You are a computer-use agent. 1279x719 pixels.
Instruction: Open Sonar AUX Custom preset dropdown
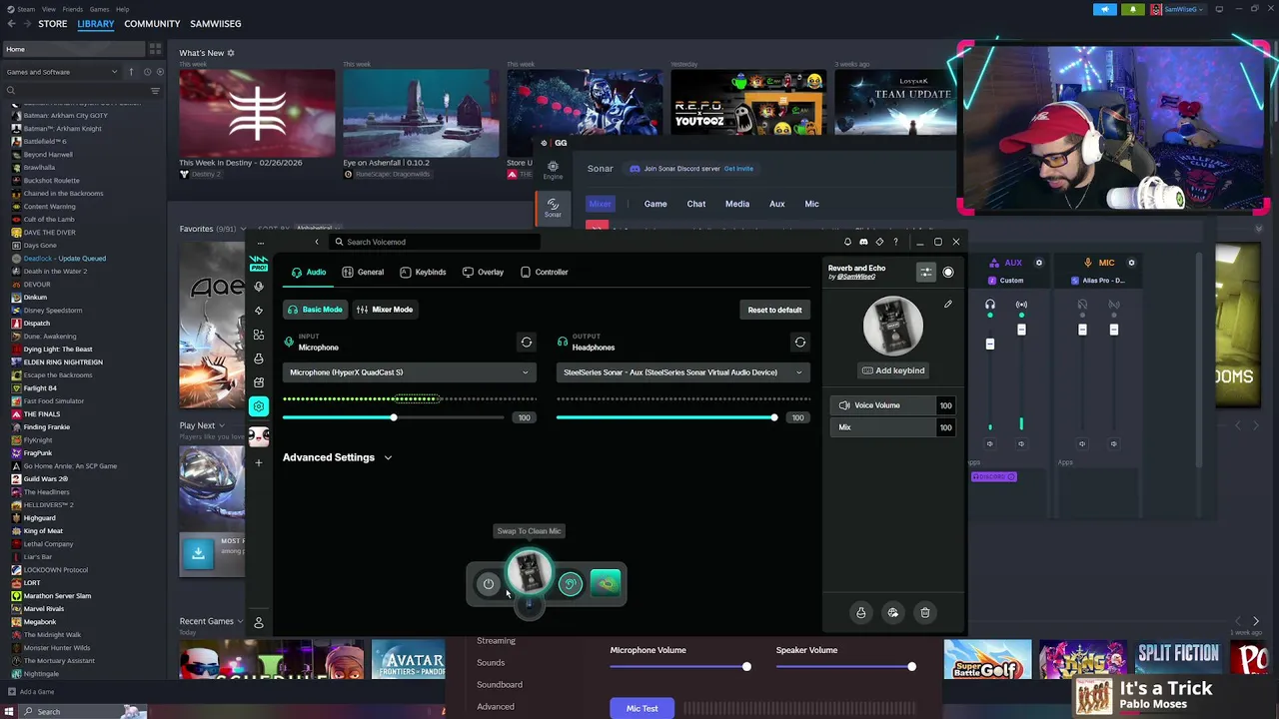[1013, 281]
